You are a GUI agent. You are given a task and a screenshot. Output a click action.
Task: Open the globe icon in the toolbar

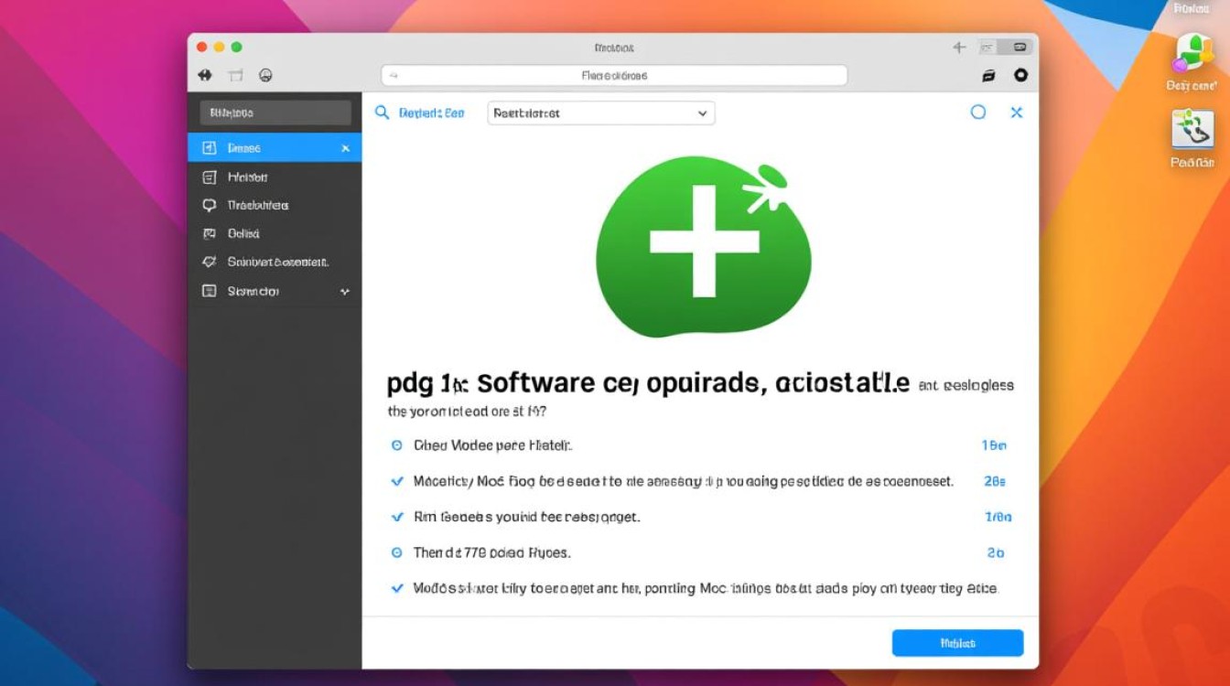click(266, 75)
